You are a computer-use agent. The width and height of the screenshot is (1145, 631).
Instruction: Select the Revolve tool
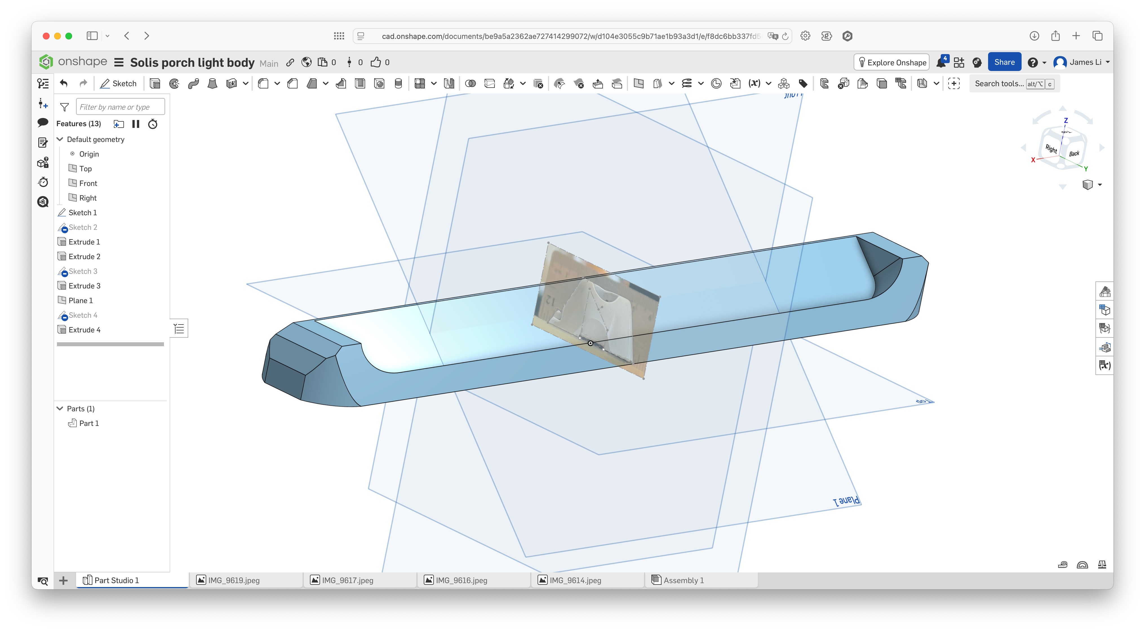174,84
